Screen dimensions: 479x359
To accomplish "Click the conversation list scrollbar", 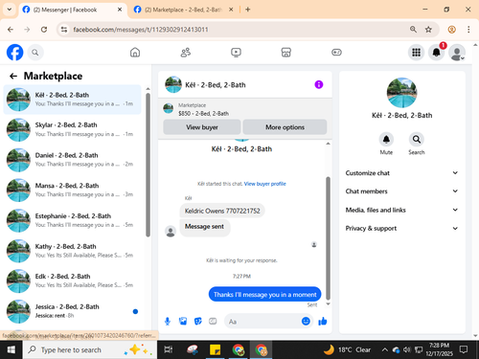I will click(x=148, y=165).
